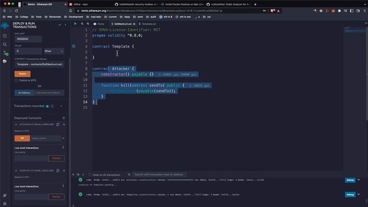Open the File explorer sidebar icon

click(x=5, y=36)
